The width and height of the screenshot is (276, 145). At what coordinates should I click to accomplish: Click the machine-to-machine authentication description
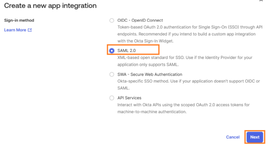click(x=152, y=112)
